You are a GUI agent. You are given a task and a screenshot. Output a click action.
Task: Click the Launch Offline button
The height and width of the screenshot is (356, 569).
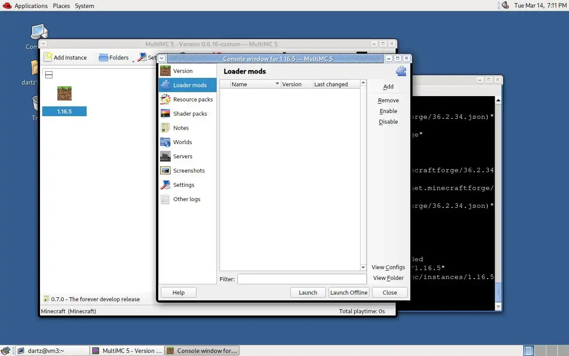349,292
